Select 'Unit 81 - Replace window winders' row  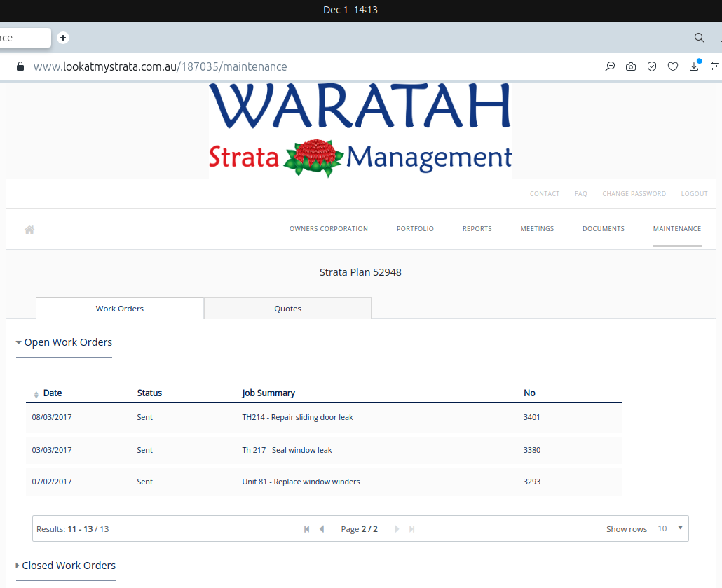[324, 482]
